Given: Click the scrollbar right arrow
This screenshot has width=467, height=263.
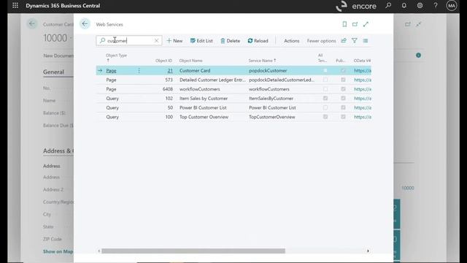Looking at the screenshot, I should tap(368, 251).
